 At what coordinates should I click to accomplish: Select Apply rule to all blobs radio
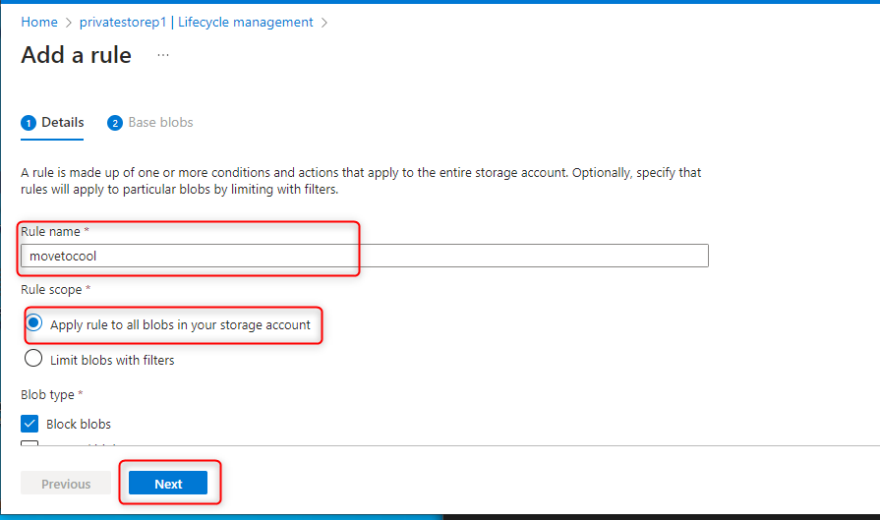[34, 323]
